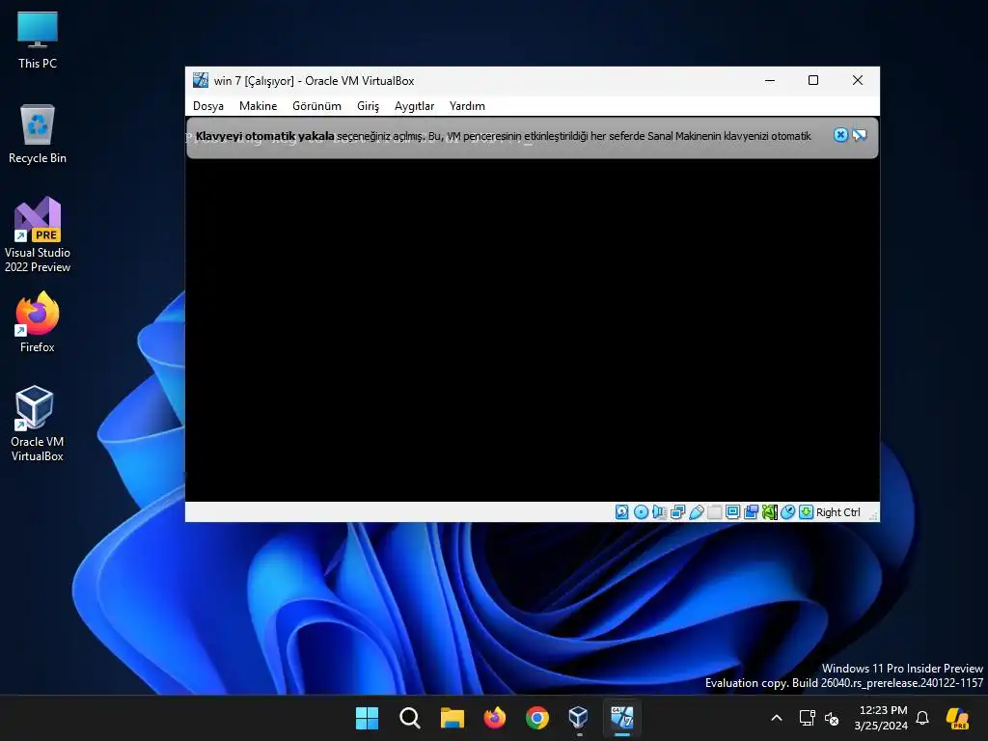The height and width of the screenshot is (741, 988).
Task: Click the Right Ctrl host key label
Action: pyautogui.click(x=838, y=512)
